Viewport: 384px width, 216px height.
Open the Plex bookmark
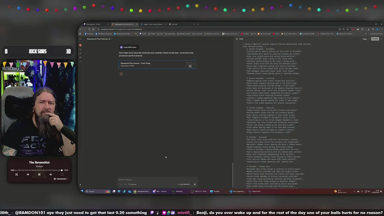[x=135, y=34]
